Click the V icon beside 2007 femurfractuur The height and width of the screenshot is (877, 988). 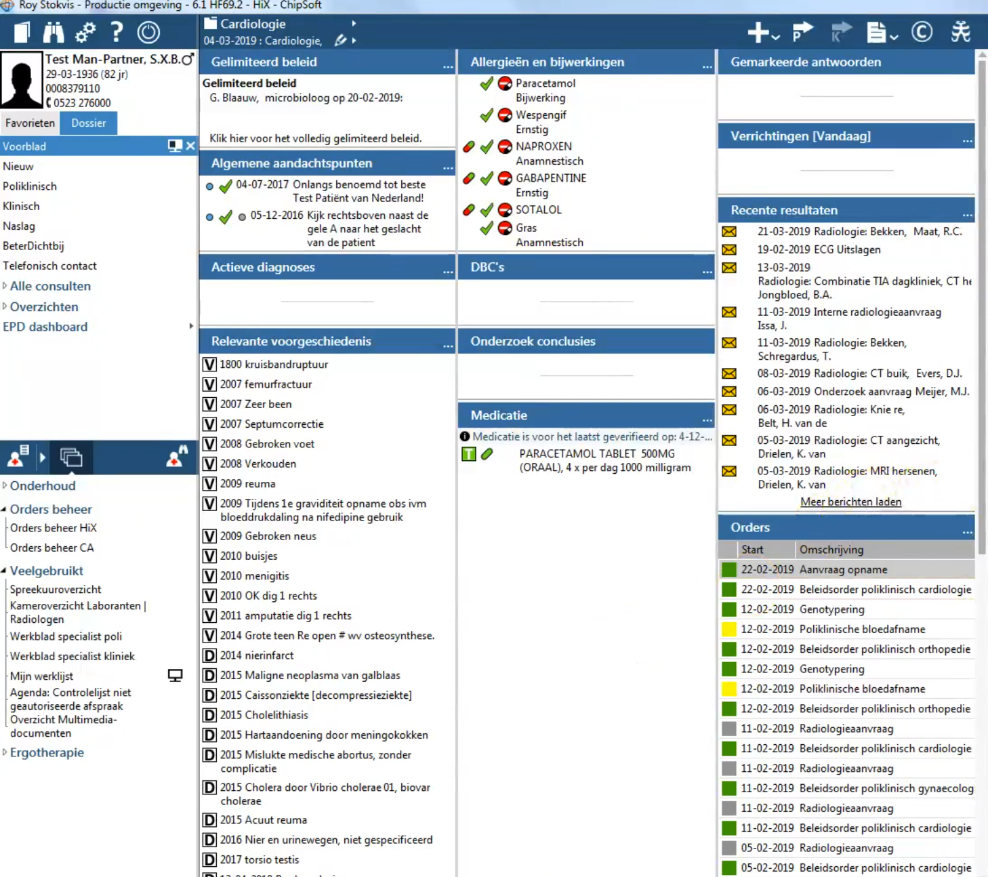pos(210,384)
